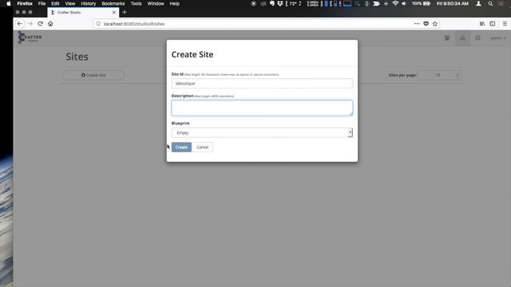The height and width of the screenshot is (287, 511).
Task: Open the File menu
Action: coord(42,3)
